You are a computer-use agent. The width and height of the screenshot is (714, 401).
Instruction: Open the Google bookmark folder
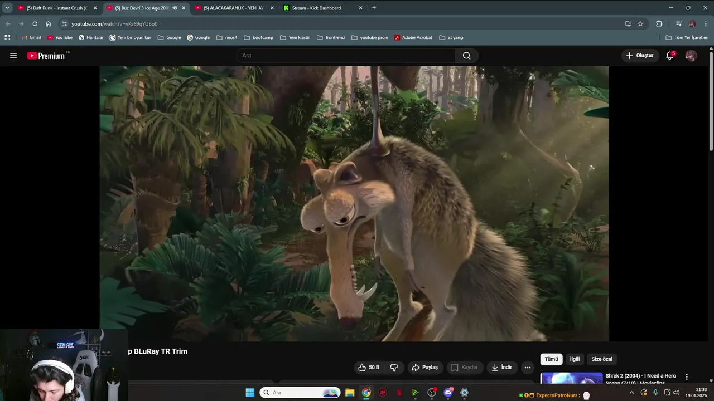[x=169, y=37]
